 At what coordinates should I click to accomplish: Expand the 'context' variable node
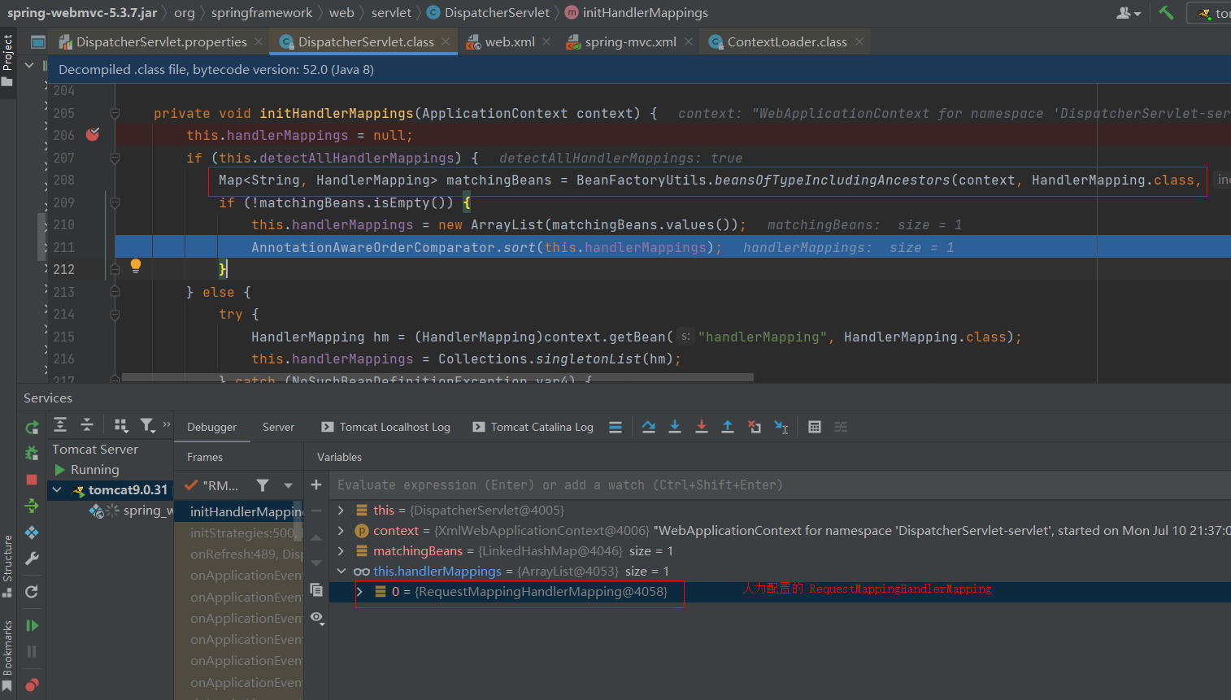coord(341,531)
